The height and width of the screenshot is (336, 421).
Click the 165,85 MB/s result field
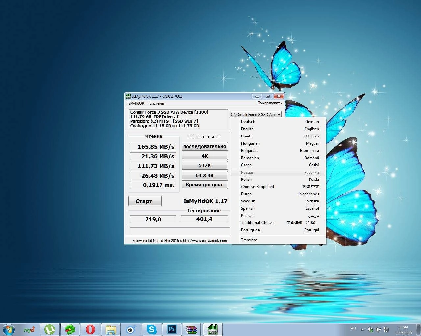tap(153, 147)
